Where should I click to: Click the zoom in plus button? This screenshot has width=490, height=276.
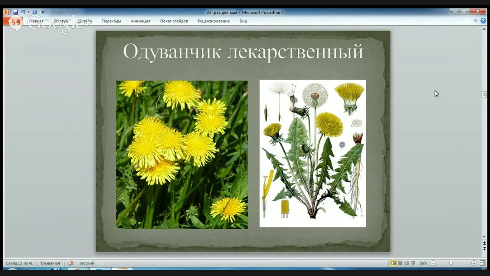pyautogui.click(x=474, y=263)
